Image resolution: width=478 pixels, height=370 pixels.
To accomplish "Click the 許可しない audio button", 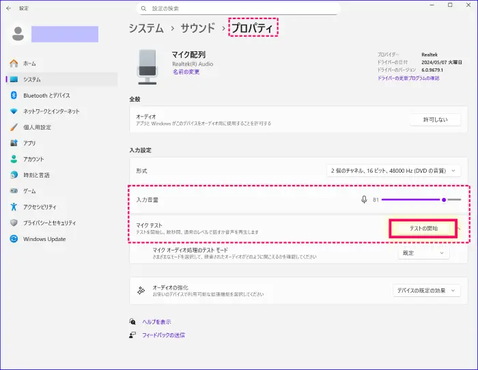I will coord(435,119).
